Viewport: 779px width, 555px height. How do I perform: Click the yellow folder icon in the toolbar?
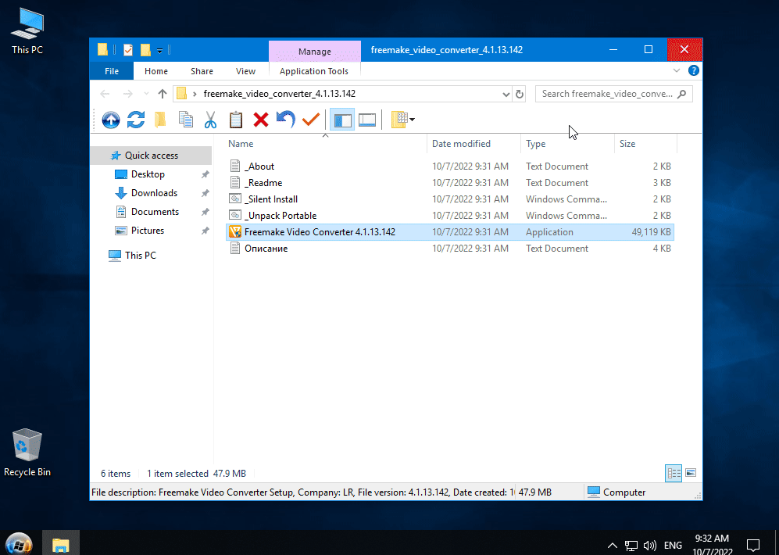(160, 120)
